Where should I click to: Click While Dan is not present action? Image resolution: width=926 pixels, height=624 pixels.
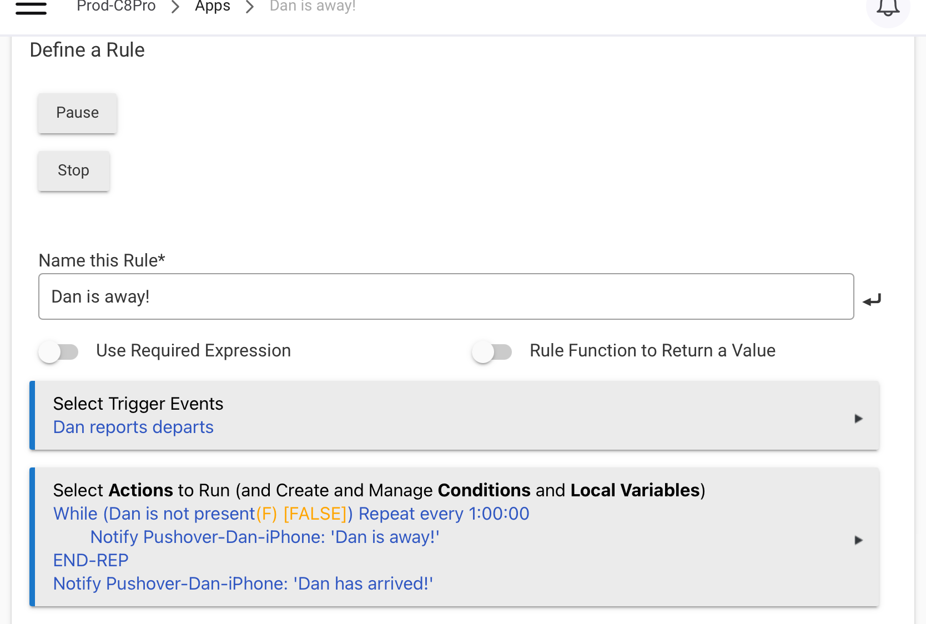coord(291,514)
